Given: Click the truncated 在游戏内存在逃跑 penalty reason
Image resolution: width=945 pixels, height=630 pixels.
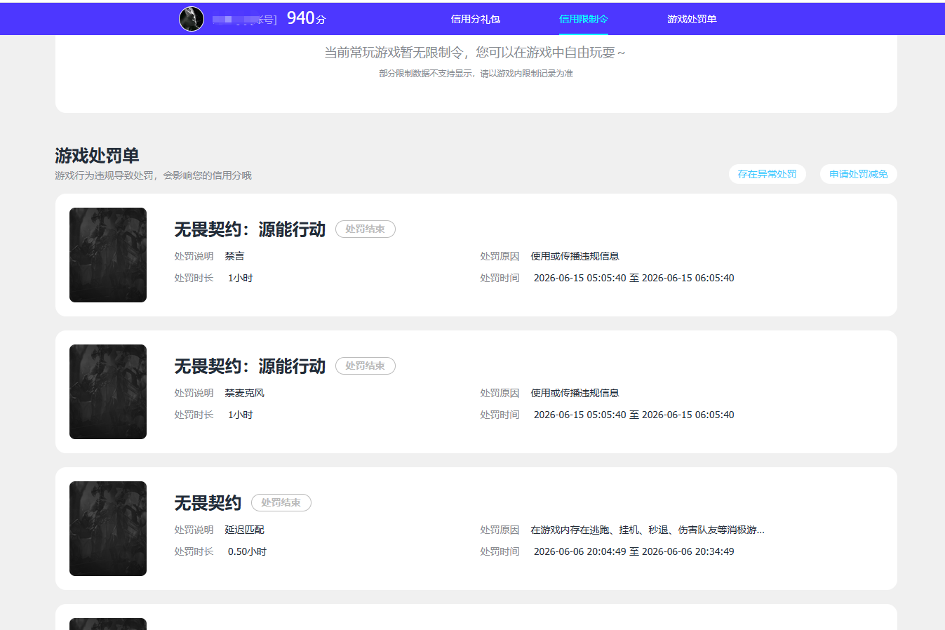Looking at the screenshot, I should coord(648,530).
